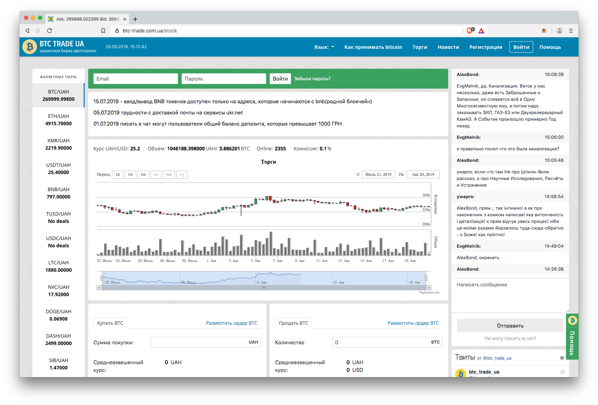598x405 pixels.
Task: Open the Язык language dropdown
Action: point(324,47)
